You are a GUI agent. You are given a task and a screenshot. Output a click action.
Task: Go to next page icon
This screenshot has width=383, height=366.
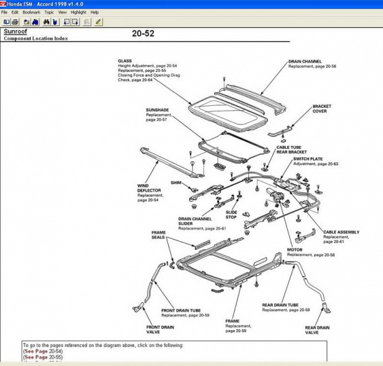click(x=75, y=22)
